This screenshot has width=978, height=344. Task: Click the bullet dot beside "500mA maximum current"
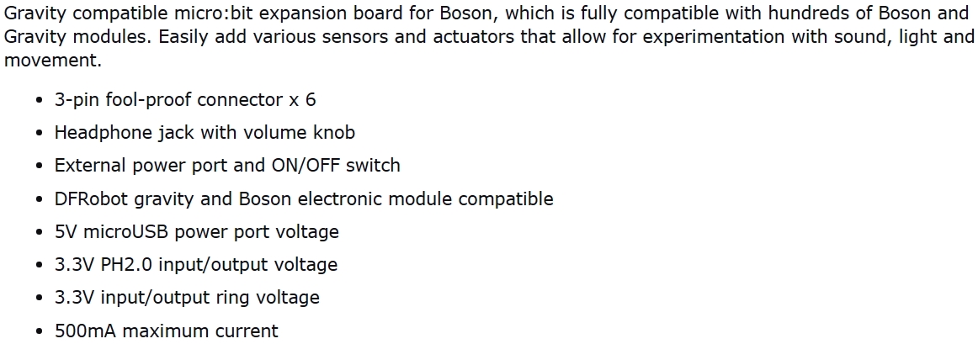click(40, 331)
